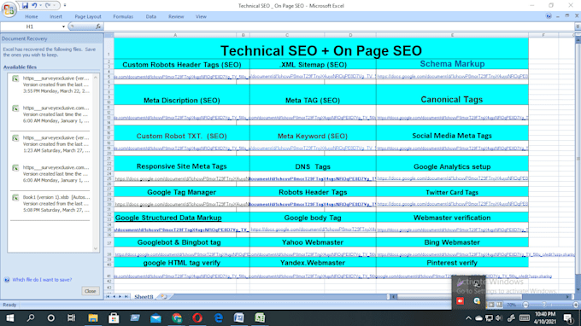
Task: Open Windows Start menu
Action: pos(10,317)
